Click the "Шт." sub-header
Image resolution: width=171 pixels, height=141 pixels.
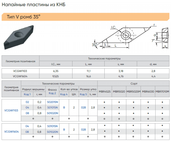(x=74, y=94)
